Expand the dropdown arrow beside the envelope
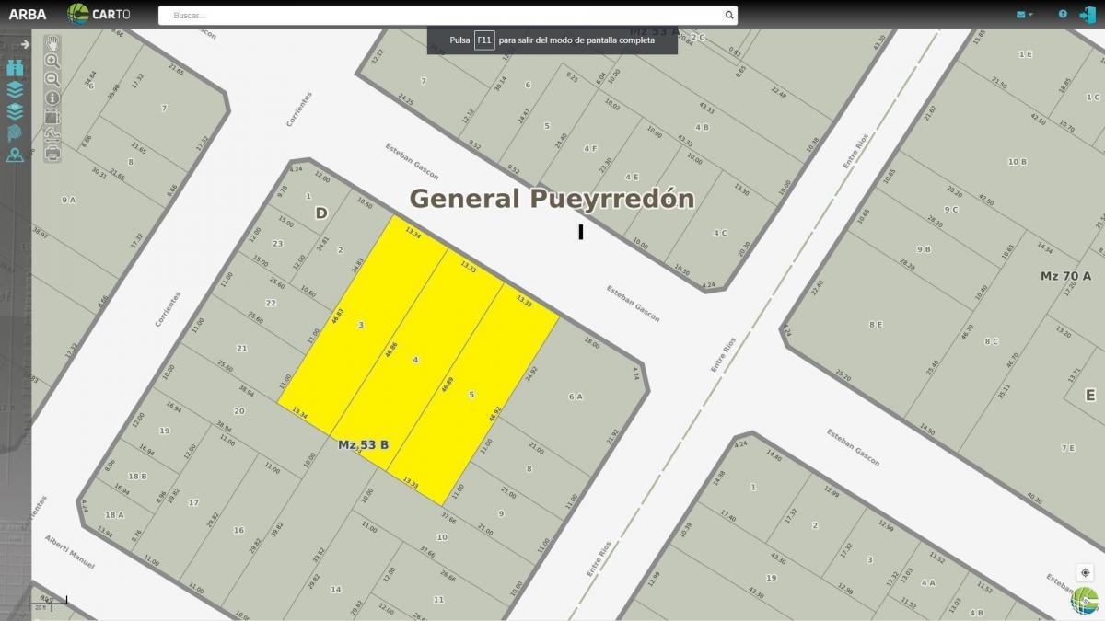The width and height of the screenshot is (1105, 621). [x=1030, y=15]
